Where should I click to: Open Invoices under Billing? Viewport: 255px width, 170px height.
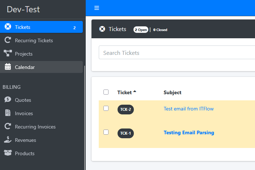pos(41,113)
